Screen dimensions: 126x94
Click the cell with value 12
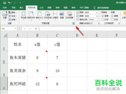37,83
